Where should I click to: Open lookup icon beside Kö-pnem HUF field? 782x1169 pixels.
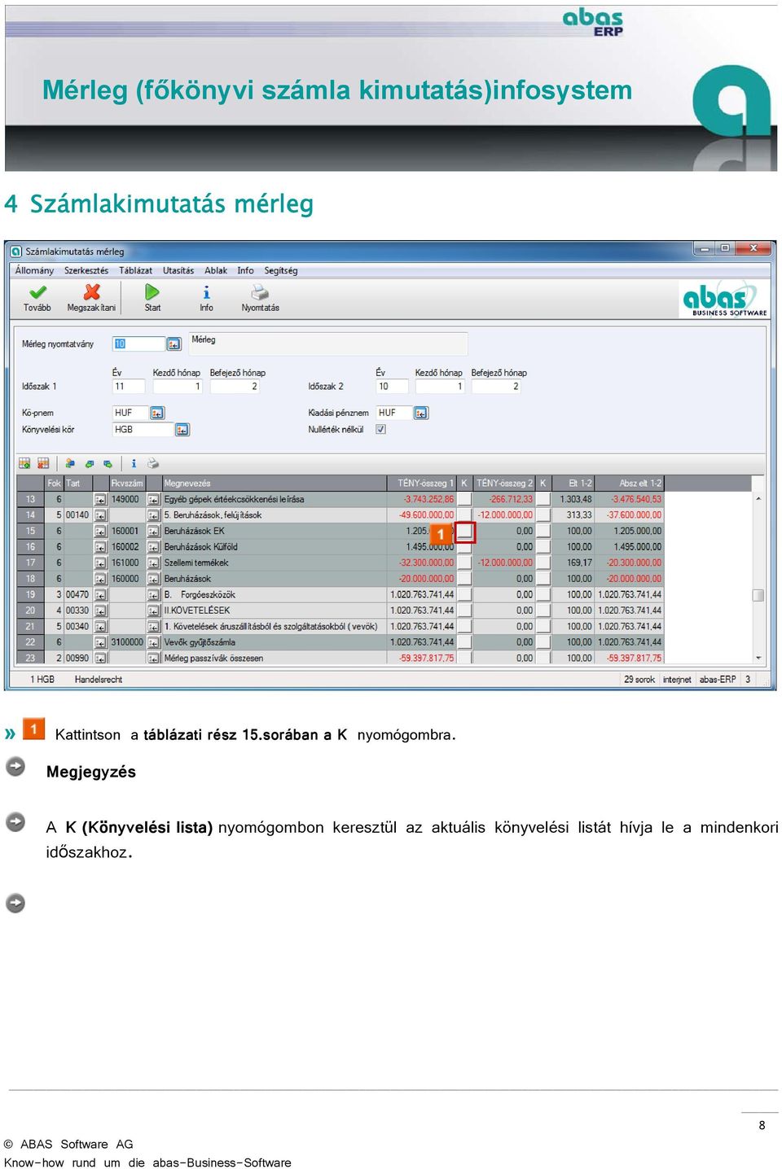pos(157,413)
